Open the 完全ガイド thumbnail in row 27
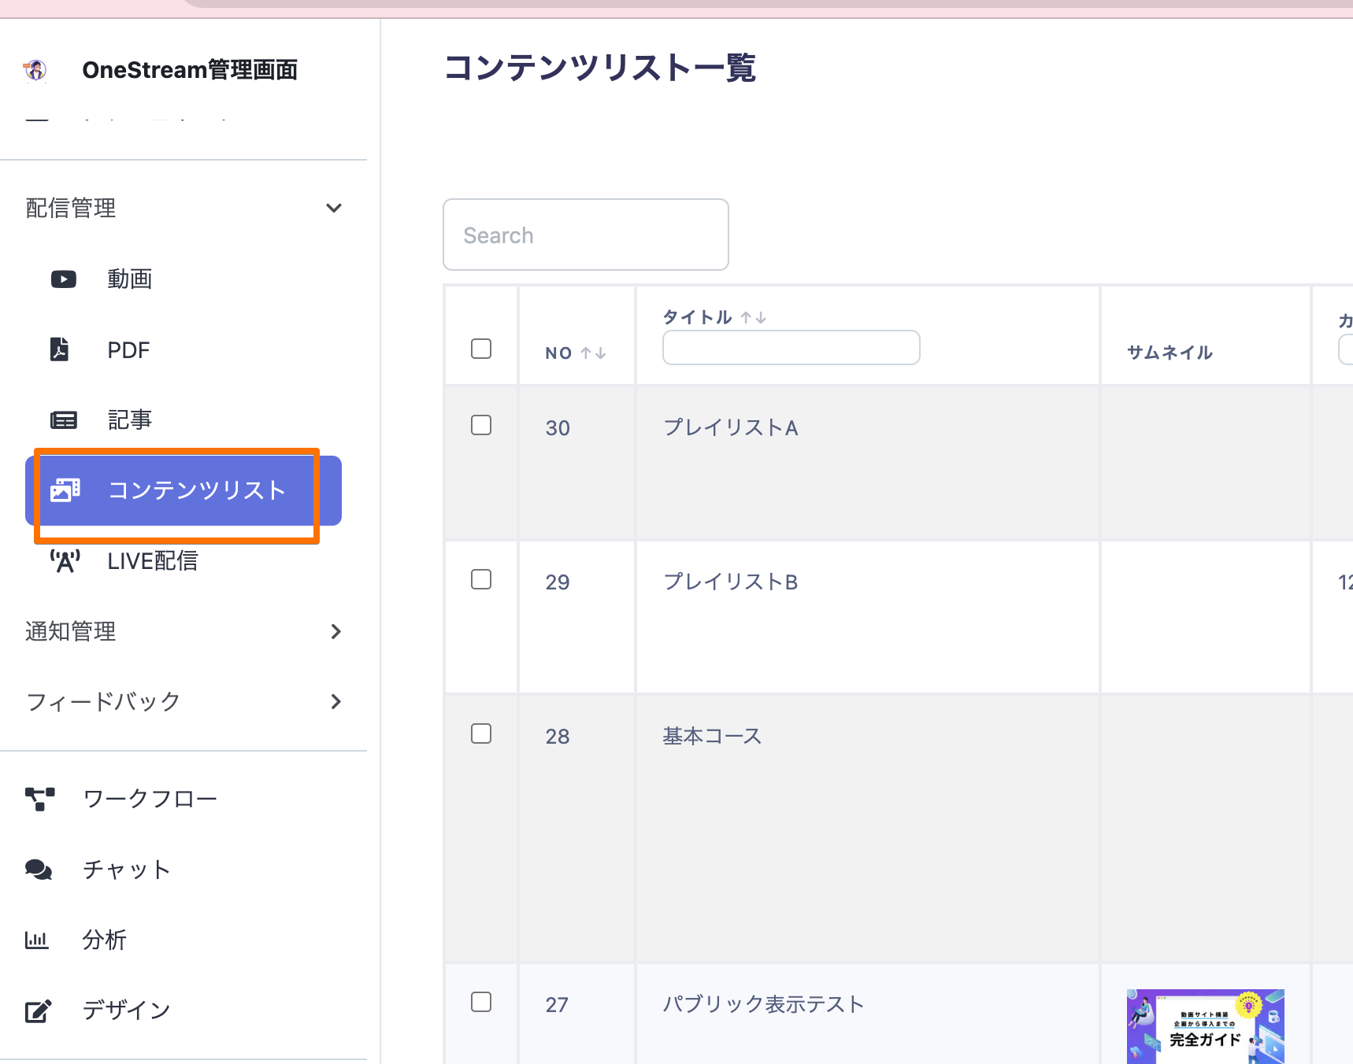The height and width of the screenshot is (1064, 1353). click(1205, 1025)
